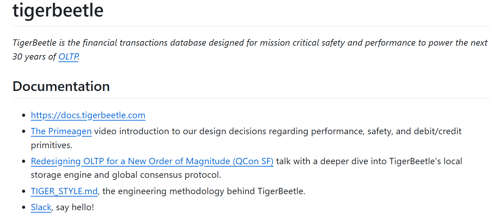Image resolution: width=501 pixels, height=221 pixels.
Task: Open the docs.tigerbeetle.com link
Action: pyautogui.click(x=88, y=115)
